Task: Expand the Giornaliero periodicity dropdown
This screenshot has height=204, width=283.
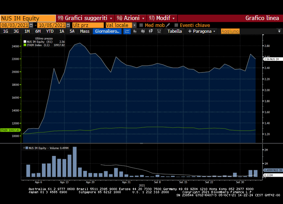Action: 108,31
